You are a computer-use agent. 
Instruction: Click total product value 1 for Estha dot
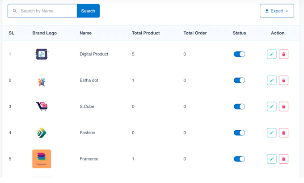tap(133, 81)
